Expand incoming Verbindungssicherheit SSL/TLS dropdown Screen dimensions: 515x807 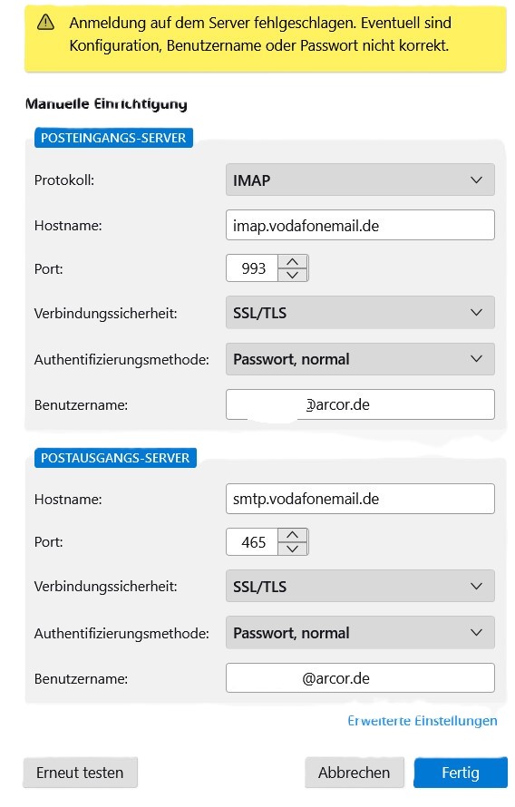click(360, 313)
